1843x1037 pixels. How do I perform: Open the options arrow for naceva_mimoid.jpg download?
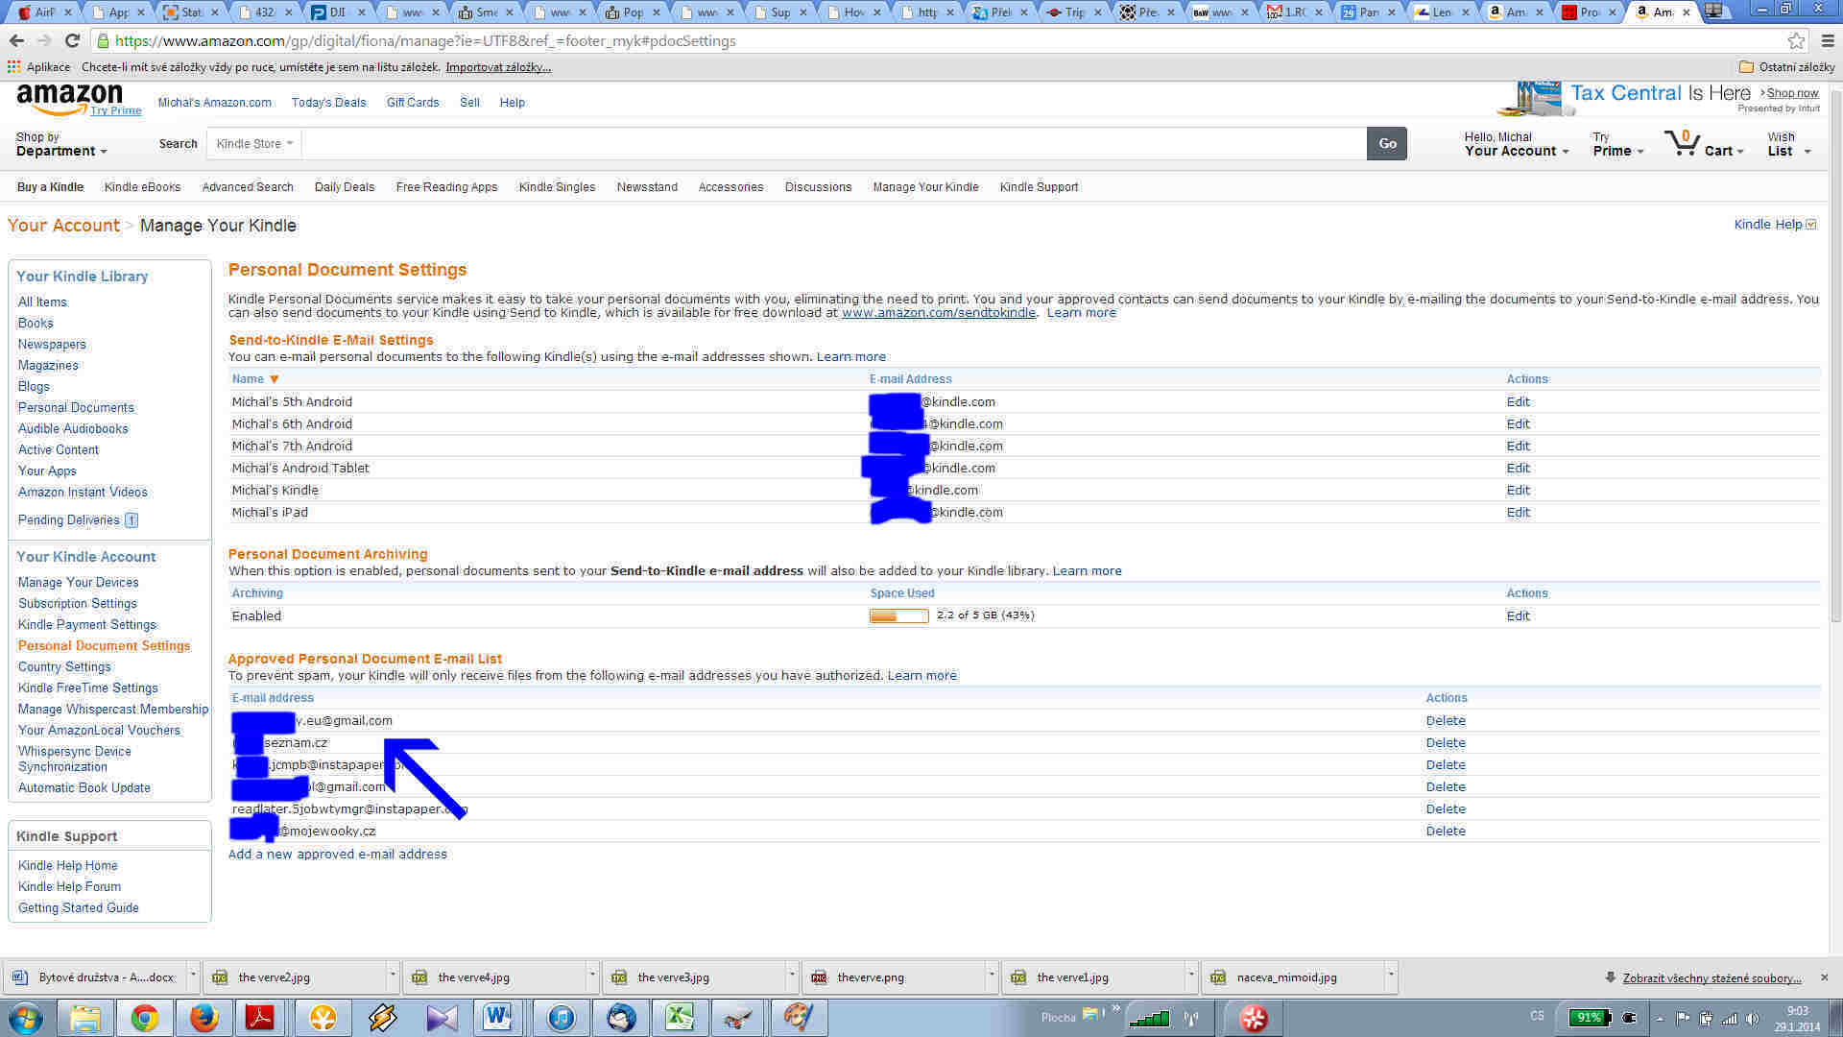1390,976
